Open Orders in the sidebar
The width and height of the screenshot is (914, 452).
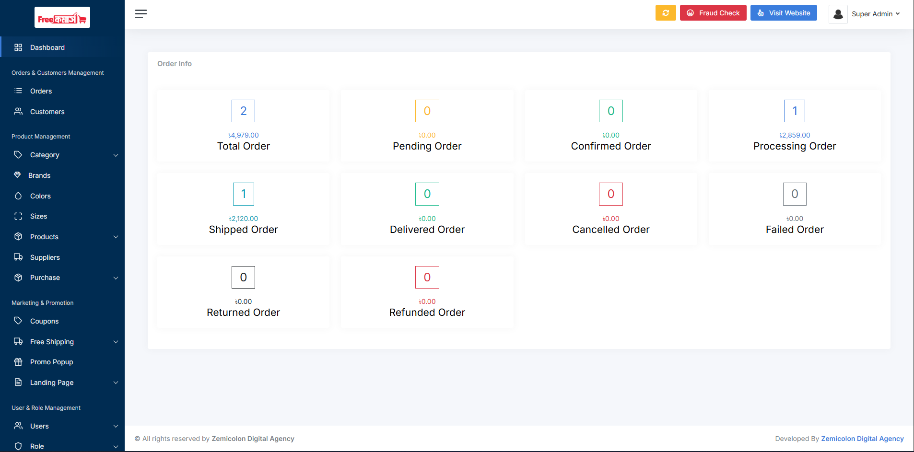[41, 91]
